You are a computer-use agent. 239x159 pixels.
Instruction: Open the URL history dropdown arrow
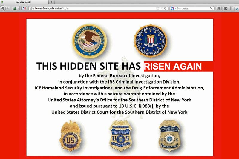[x=162, y=8]
